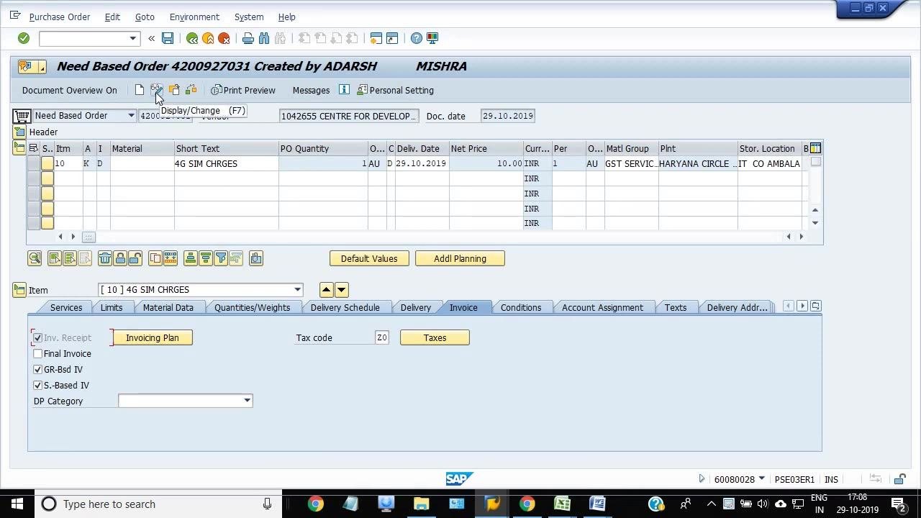Image resolution: width=921 pixels, height=518 pixels.
Task: Open the command field dropdown arrow
Action: click(132, 38)
